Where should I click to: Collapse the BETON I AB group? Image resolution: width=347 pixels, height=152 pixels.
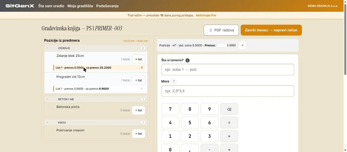(x=47, y=99)
